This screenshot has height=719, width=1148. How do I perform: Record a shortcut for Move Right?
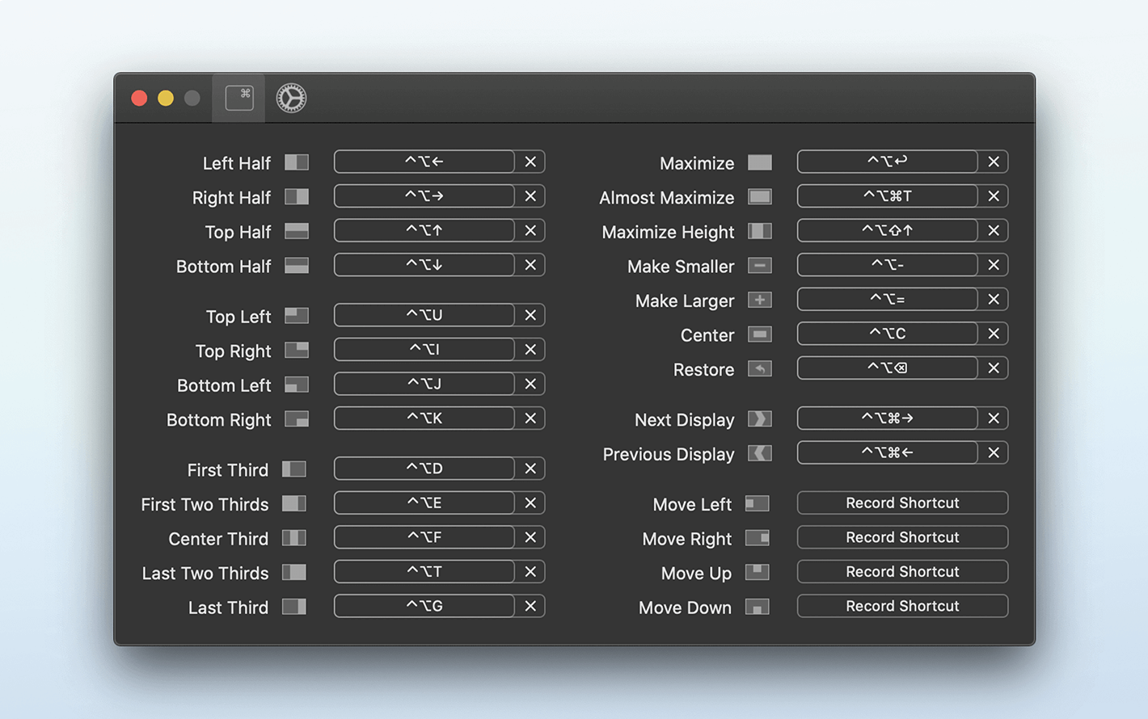(902, 537)
